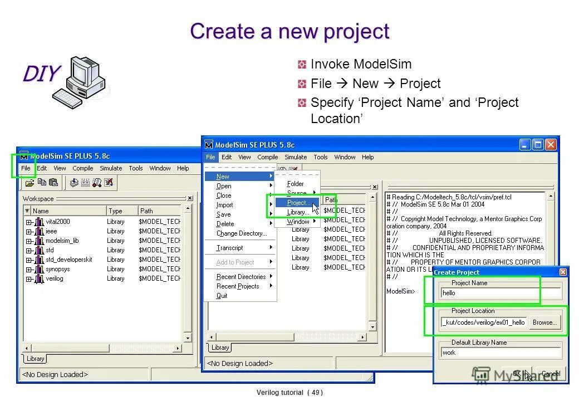Close the Workspace pane in back window
This screenshot has height=401, width=579.
point(190,198)
